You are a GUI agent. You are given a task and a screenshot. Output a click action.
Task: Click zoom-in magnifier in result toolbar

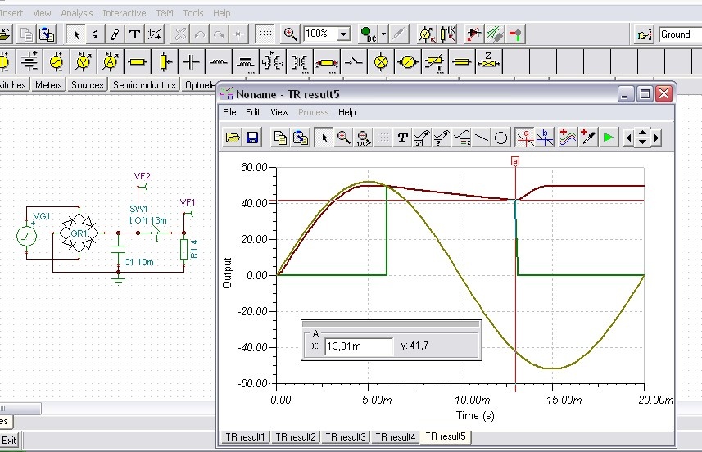pyautogui.click(x=344, y=138)
